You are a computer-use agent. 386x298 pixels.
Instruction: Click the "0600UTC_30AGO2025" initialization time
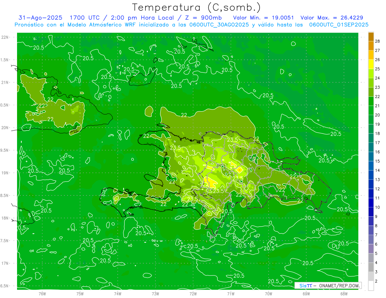click(219, 25)
